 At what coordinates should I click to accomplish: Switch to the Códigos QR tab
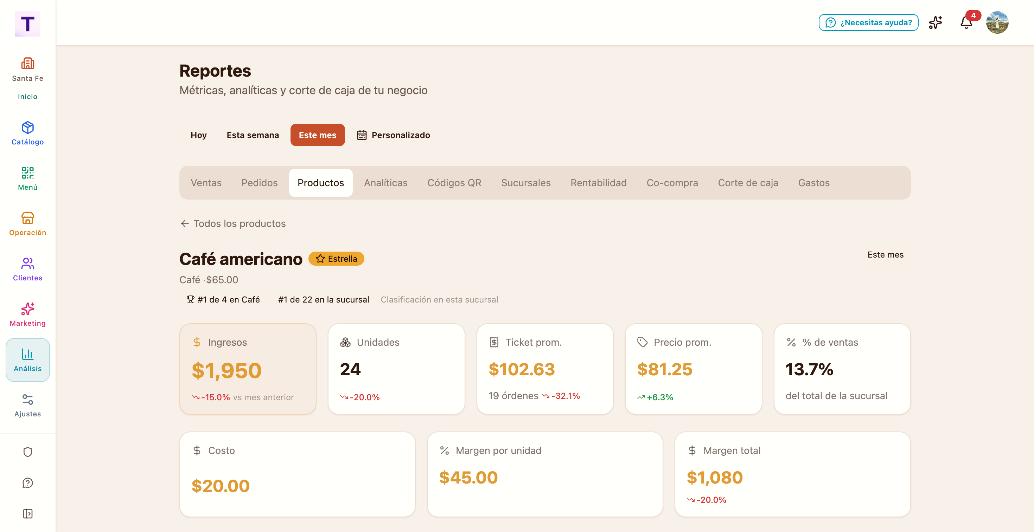454,183
